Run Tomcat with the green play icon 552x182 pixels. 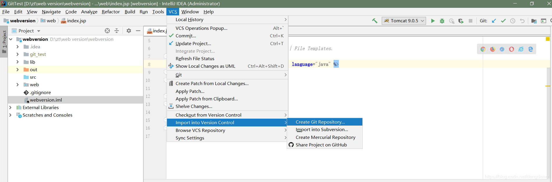pyautogui.click(x=433, y=21)
